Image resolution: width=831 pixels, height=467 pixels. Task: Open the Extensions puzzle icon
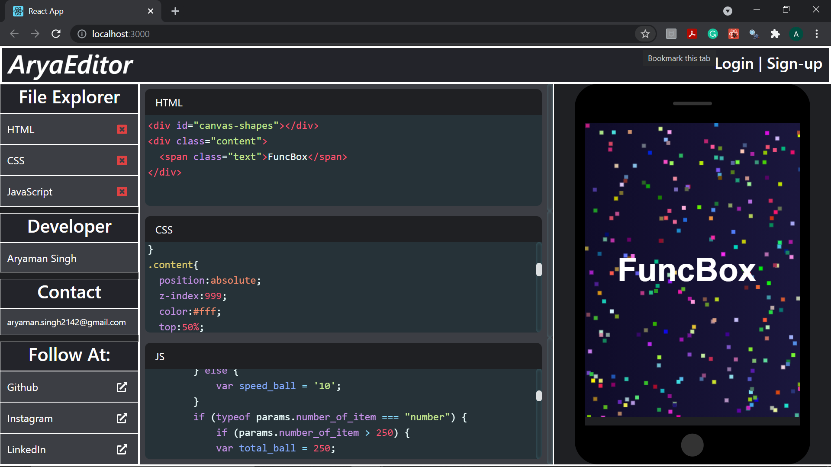775,34
